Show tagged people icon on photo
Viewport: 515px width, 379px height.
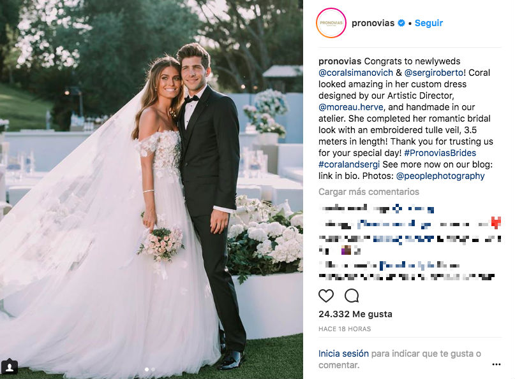(x=10, y=366)
